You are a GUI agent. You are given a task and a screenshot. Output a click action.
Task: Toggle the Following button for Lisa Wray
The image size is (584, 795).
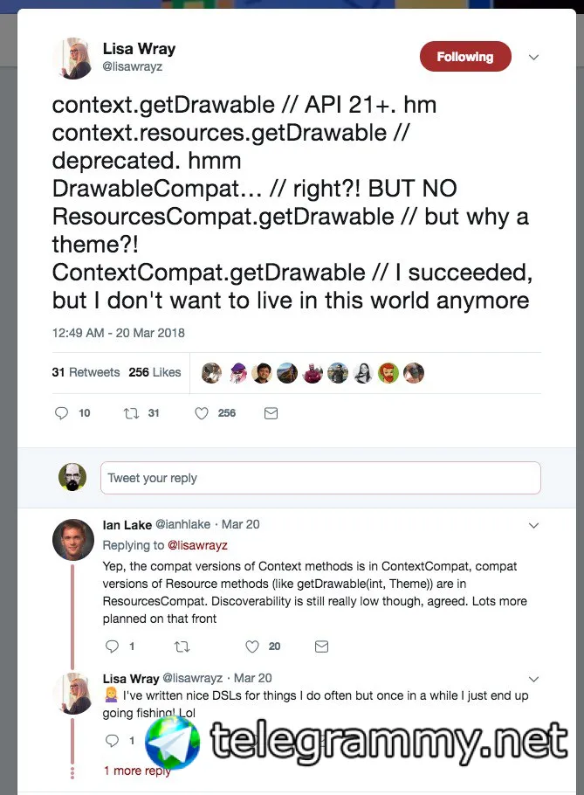pos(465,56)
